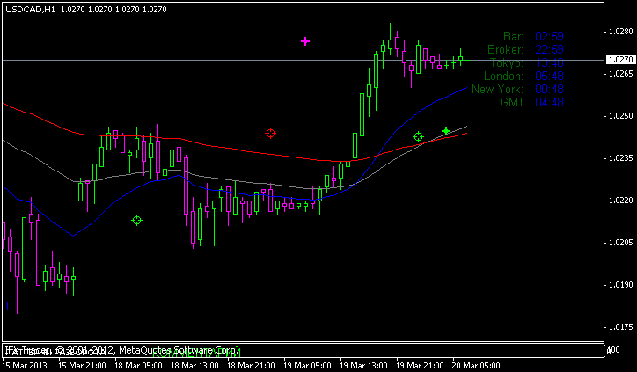Select the green crosshair circle near 1.0245
637x372 pixels.
click(419, 136)
